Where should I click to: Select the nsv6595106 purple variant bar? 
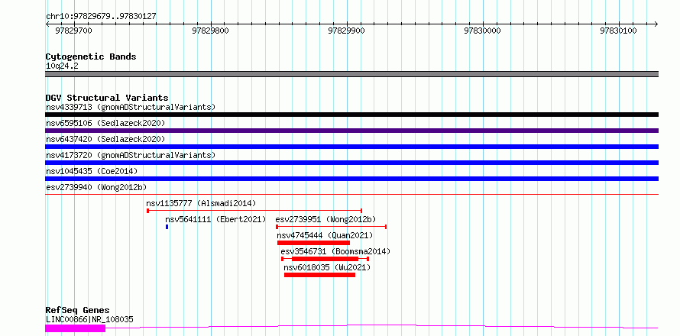coord(351,131)
